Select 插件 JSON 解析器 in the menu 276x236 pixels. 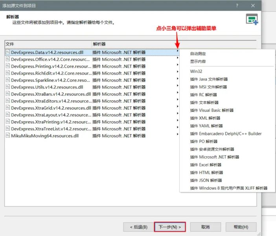pyautogui.click(x=206, y=180)
